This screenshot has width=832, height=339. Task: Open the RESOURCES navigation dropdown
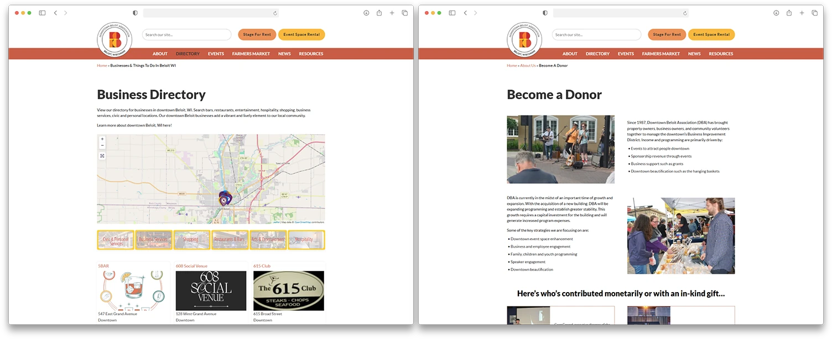pyautogui.click(x=311, y=54)
